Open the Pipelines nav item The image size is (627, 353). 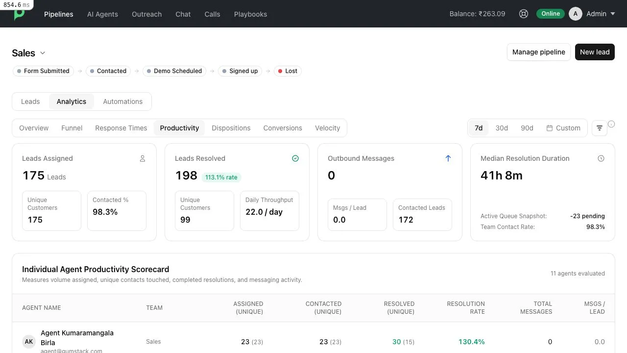click(59, 14)
